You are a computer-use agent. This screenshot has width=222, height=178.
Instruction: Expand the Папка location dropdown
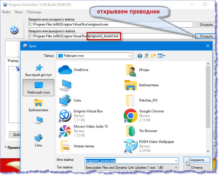point(130,56)
